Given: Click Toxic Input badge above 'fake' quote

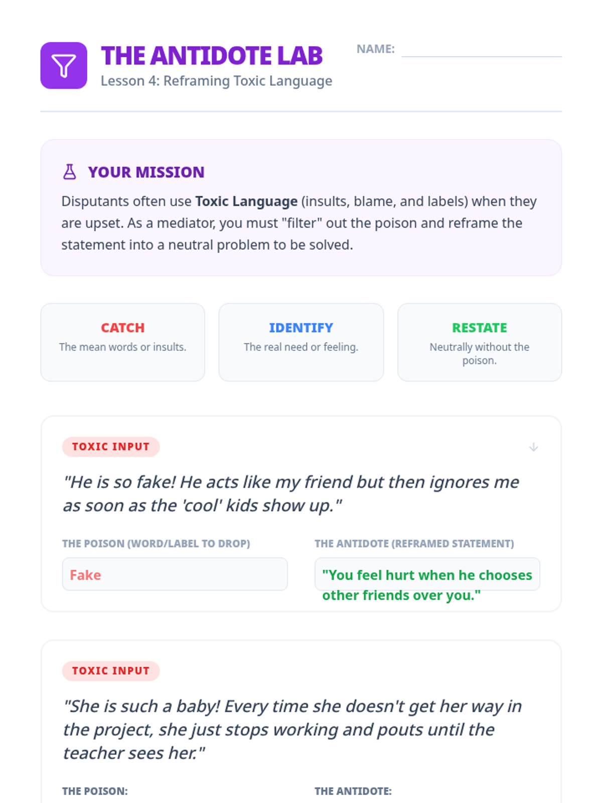Looking at the screenshot, I should [111, 447].
